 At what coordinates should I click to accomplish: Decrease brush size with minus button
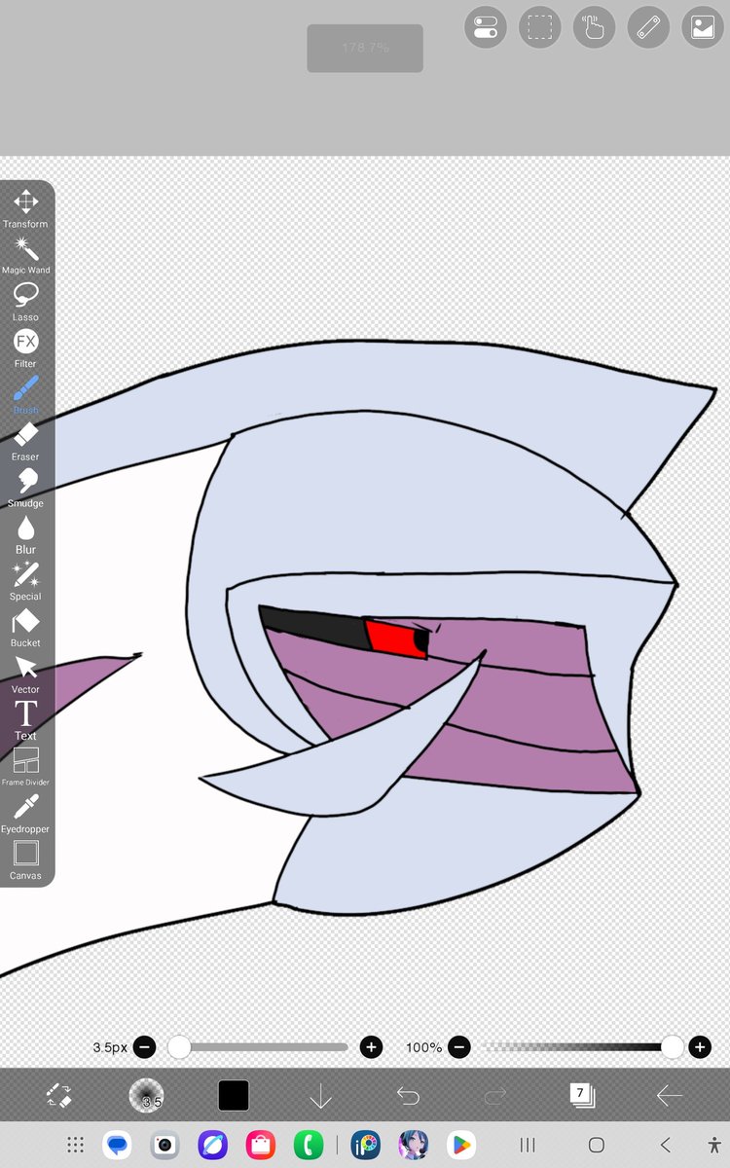(144, 1047)
